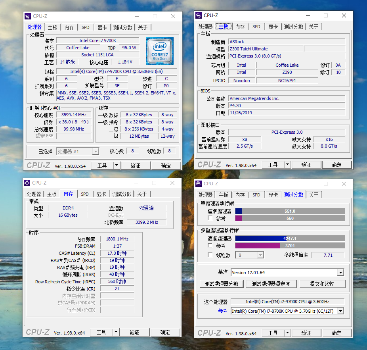Click the CPU-Z app icon in the benchmark window title bar

pos(199,184)
